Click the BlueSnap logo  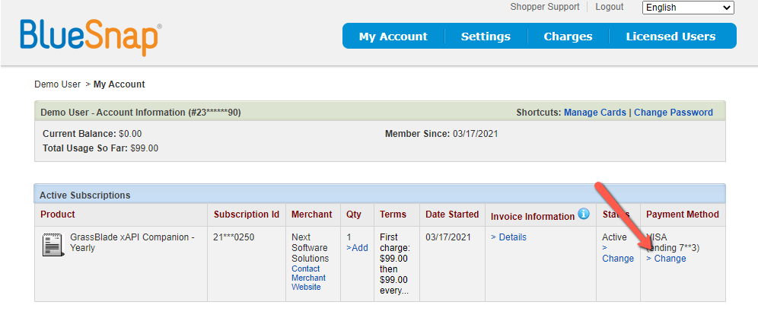91,37
